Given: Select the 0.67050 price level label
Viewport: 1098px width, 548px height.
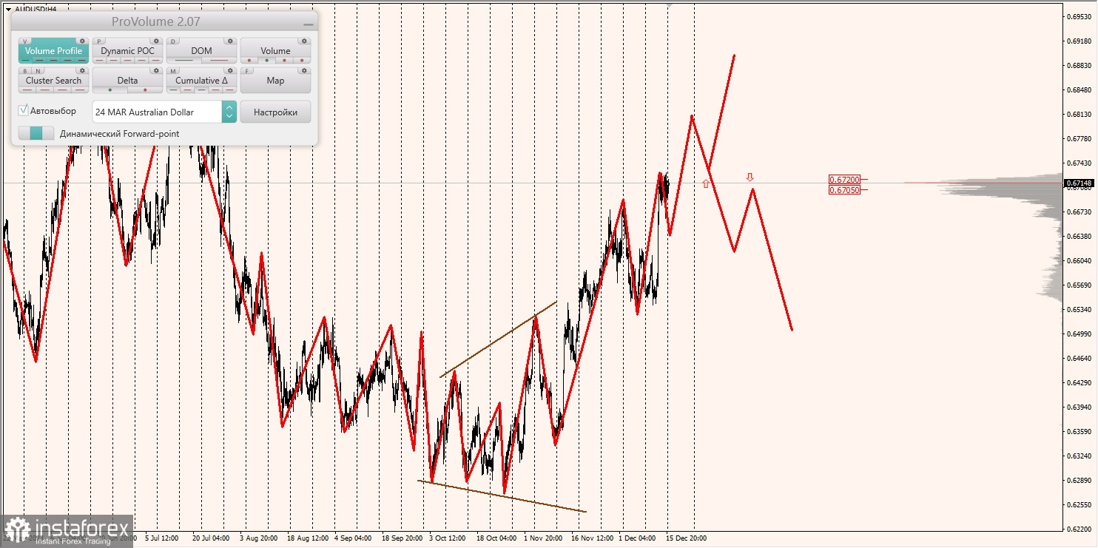Looking at the screenshot, I should 844,190.
